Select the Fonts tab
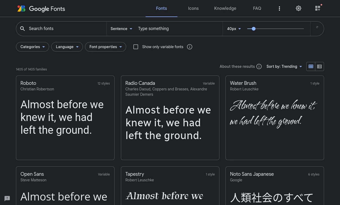The width and height of the screenshot is (340, 205). coord(161,9)
